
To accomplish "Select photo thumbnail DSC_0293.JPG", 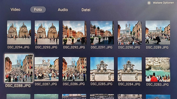I will (47, 32).
